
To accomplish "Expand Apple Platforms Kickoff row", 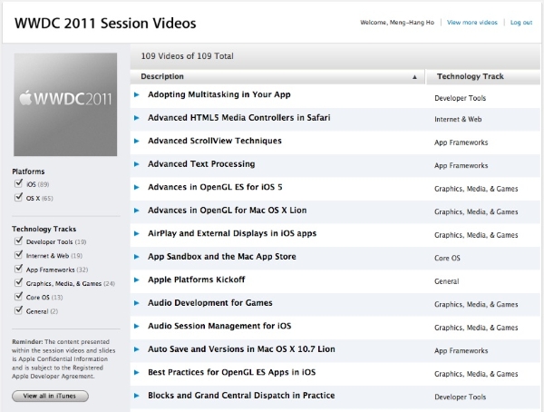I will coord(137,280).
